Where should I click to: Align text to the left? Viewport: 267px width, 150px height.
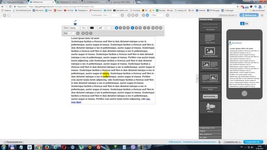point(132,28)
